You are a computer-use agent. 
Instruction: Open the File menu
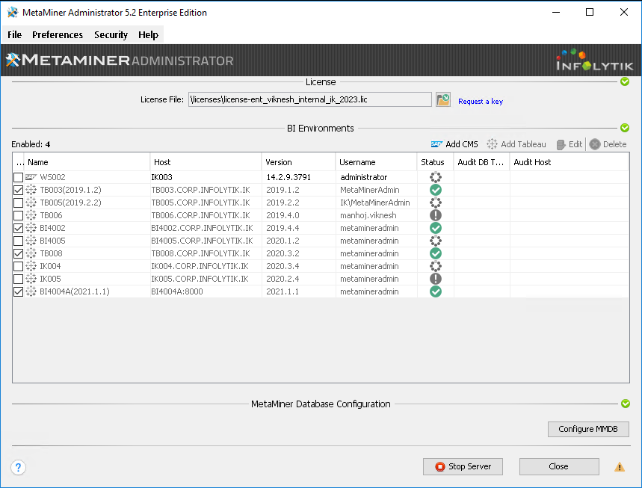pyautogui.click(x=15, y=35)
